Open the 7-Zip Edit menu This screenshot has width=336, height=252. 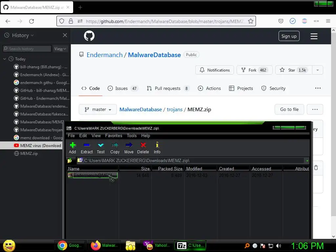point(83,136)
